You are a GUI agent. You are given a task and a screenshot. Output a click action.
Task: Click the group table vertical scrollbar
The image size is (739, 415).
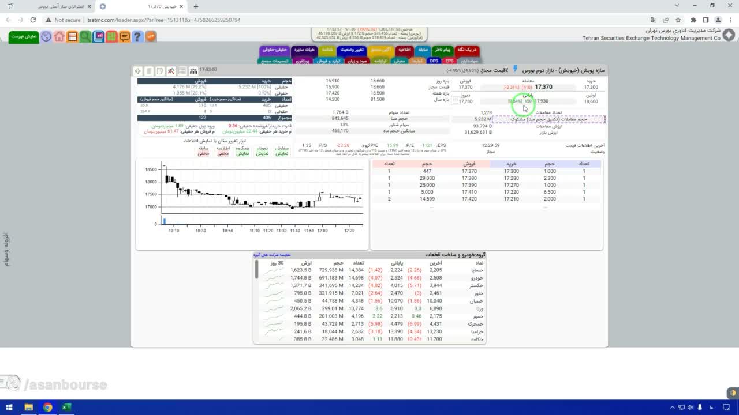pyautogui.click(x=257, y=301)
